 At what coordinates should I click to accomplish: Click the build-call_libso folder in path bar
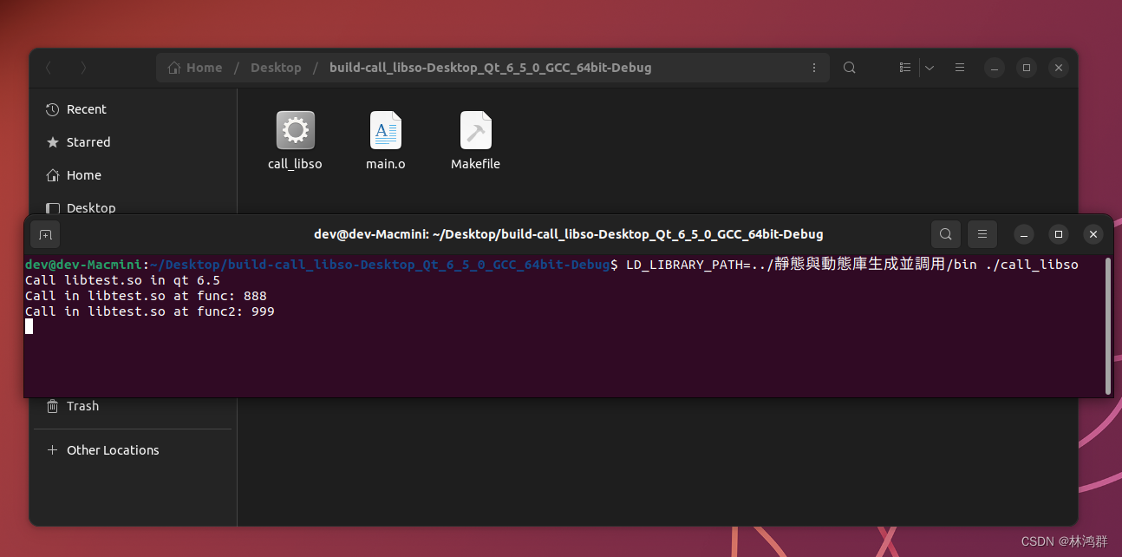point(490,68)
